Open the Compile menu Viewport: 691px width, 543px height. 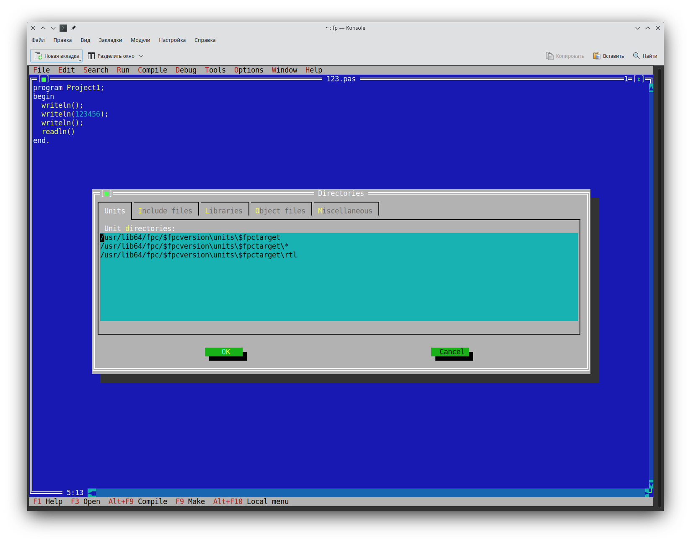pyautogui.click(x=152, y=70)
